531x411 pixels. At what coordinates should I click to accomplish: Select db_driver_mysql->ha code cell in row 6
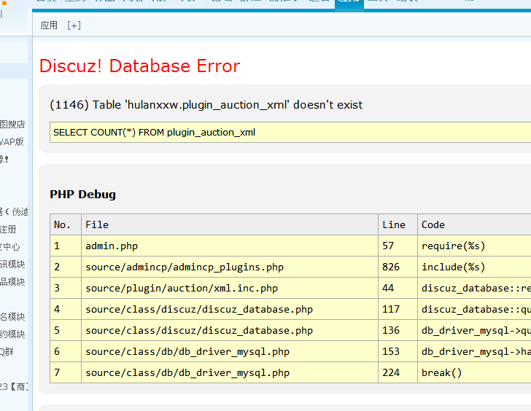(474, 351)
